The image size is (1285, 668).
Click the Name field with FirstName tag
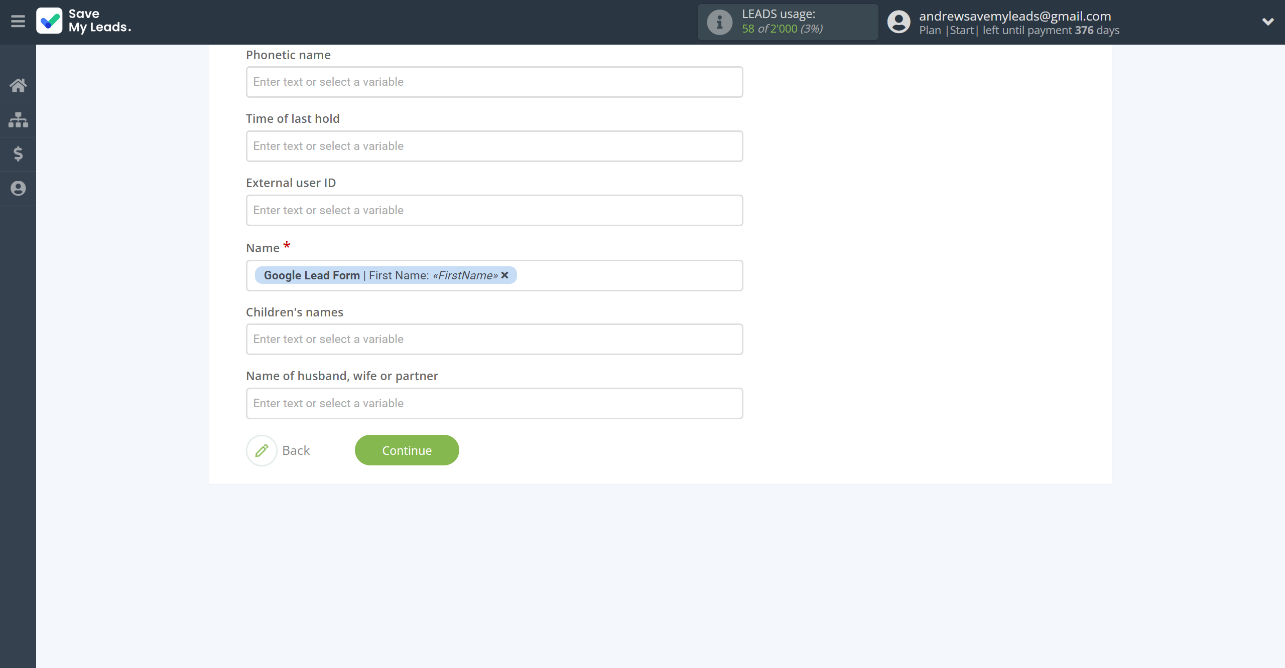[x=494, y=275]
